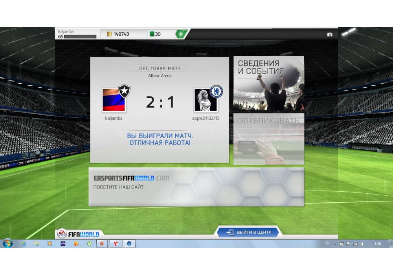Click the level 65 experience progress bar
The image size is (393, 275).
coord(80,37)
